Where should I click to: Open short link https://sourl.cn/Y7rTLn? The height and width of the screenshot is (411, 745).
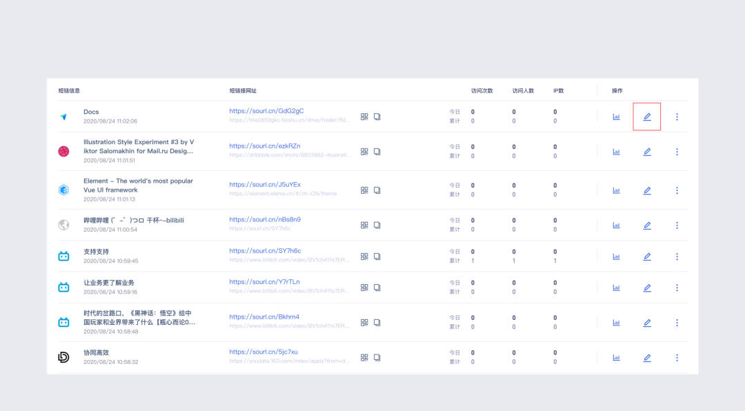pyautogui.click(x=264, y=282)
